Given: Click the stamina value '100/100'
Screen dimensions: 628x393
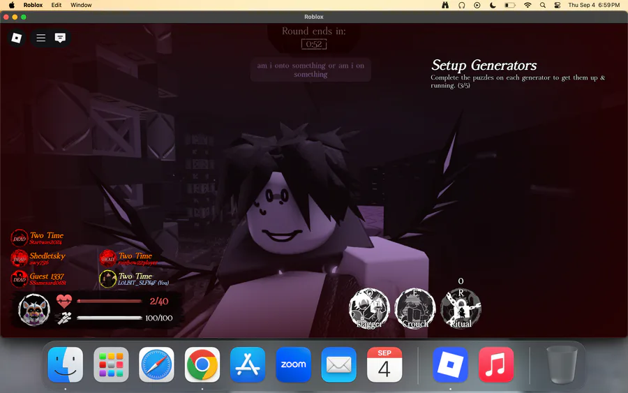Looking at the screenshot, I should click(x=159, y=318).
